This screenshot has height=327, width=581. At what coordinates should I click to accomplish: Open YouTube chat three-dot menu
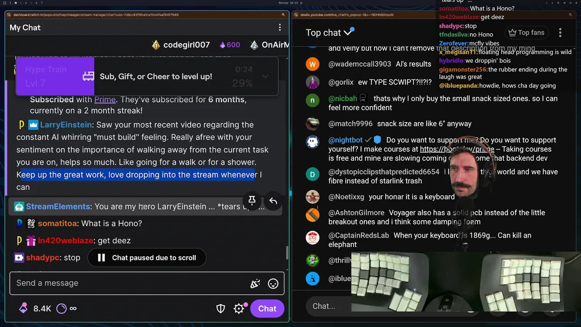click(x=560, y=33)
